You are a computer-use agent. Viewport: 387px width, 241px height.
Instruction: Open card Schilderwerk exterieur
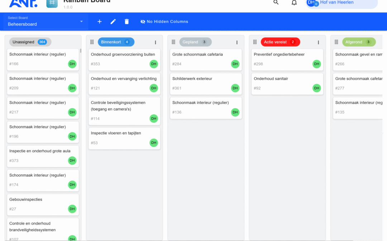[206, 84]
